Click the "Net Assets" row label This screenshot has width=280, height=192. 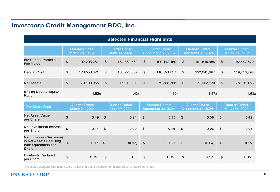tap(33, 83)
